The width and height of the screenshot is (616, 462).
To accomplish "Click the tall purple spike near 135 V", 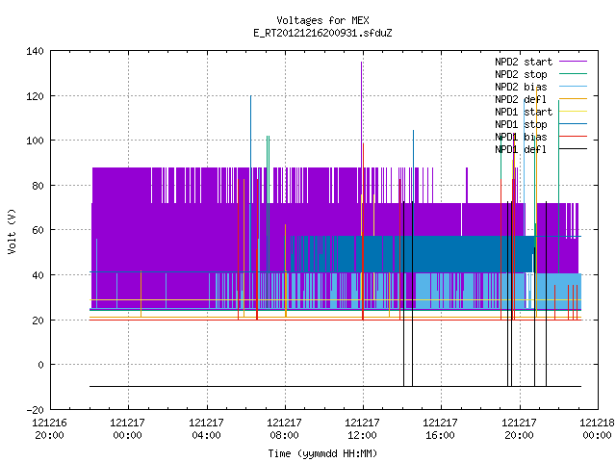I will [362, 114].
